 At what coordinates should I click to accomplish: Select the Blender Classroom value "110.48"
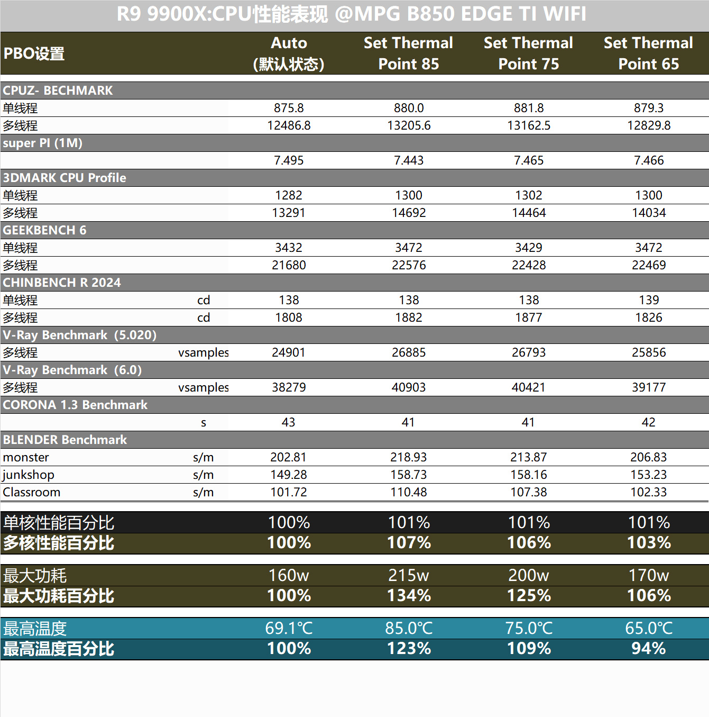(x=409, y=492)
